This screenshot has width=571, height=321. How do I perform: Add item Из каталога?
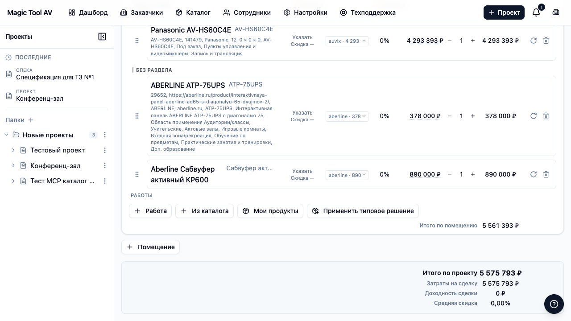click(204, 211)
